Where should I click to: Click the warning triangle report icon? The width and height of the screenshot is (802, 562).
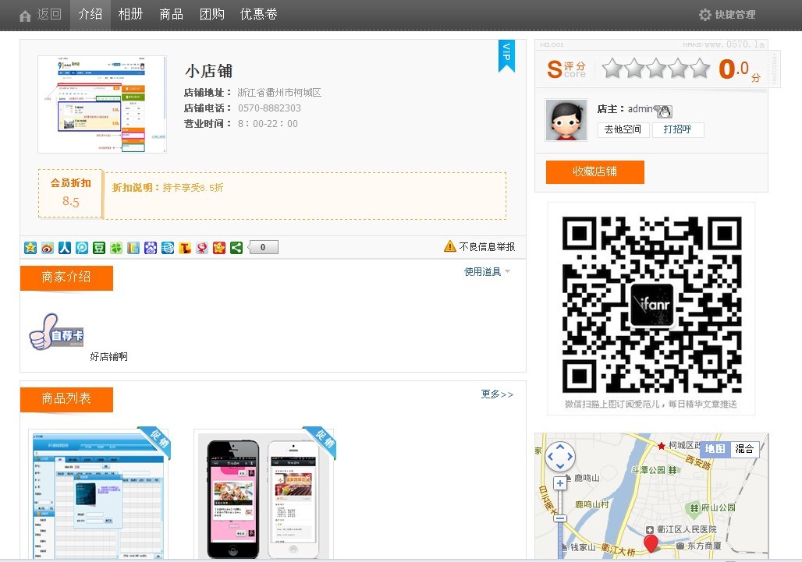449,246
